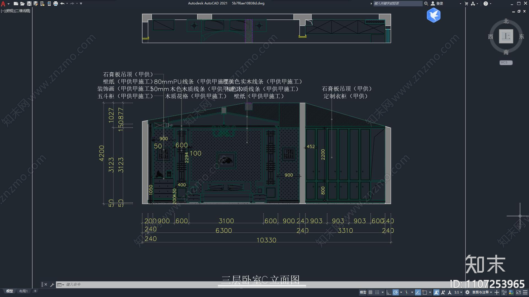Switch to the 布局1 layout tab

23,291
